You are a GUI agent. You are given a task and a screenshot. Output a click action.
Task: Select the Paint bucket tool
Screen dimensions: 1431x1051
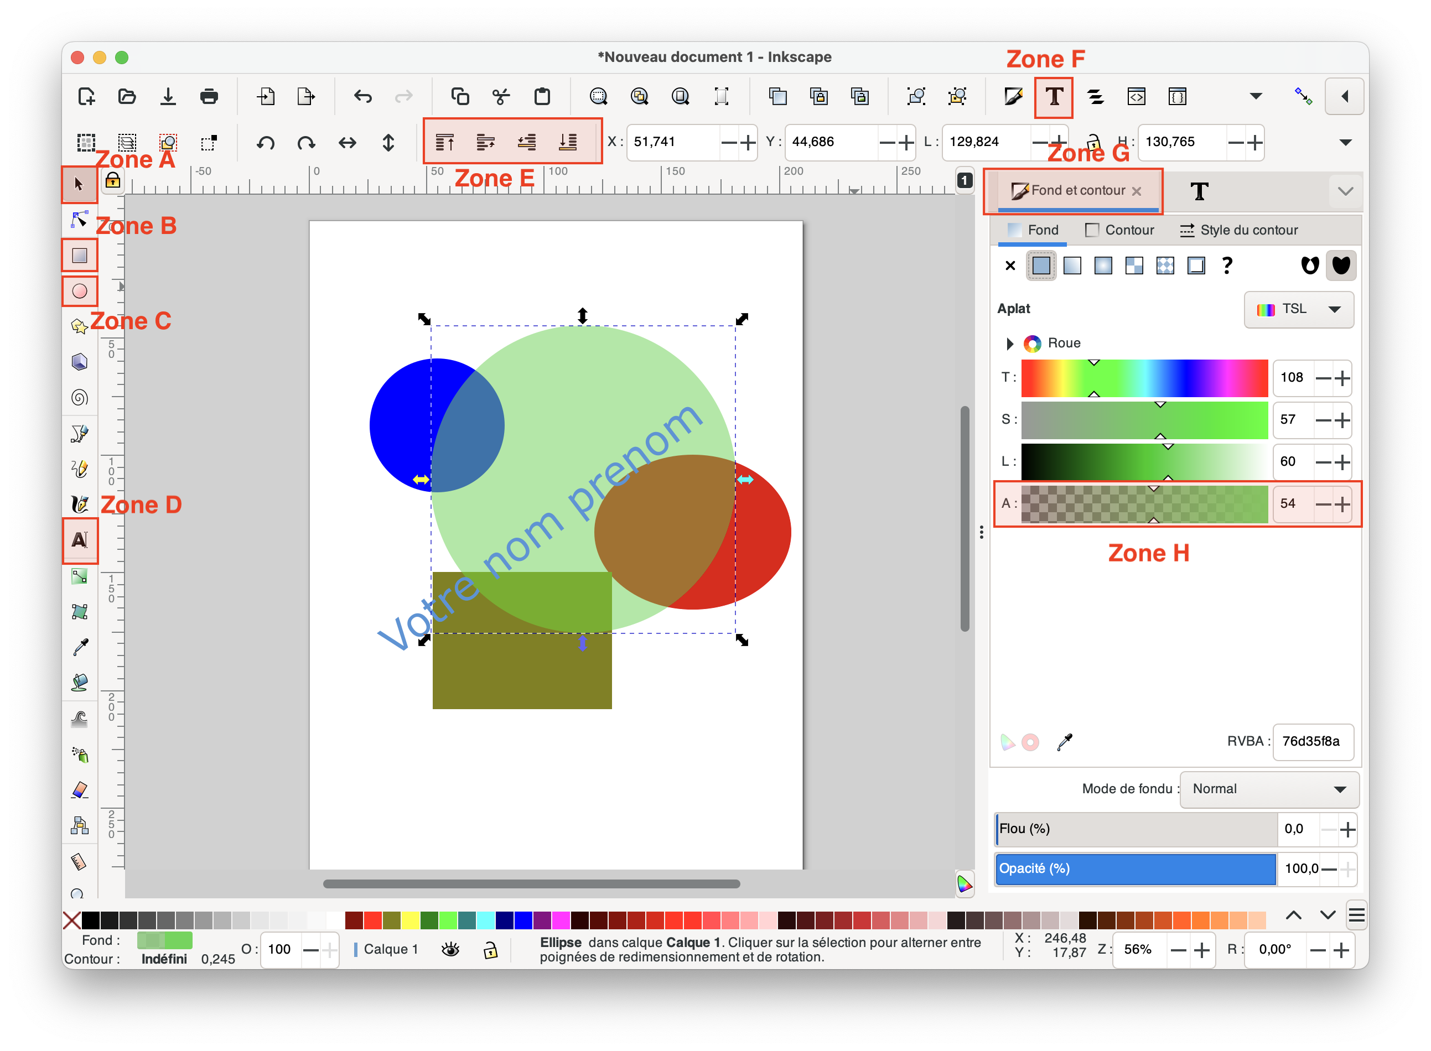pos(79,683)
